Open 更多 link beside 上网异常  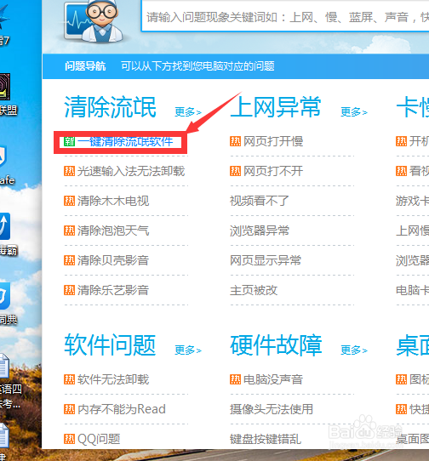coord(354,112)
